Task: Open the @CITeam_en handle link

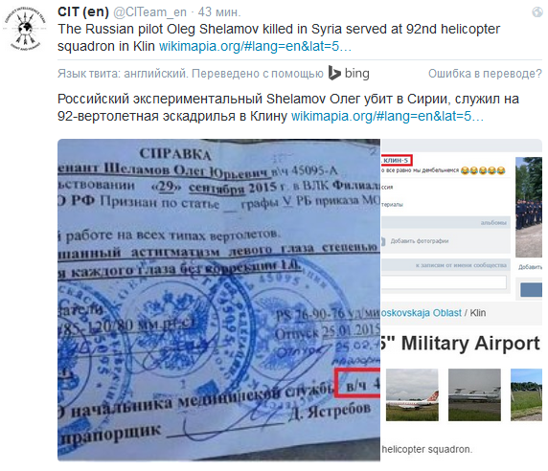Action: coord(149,12)
